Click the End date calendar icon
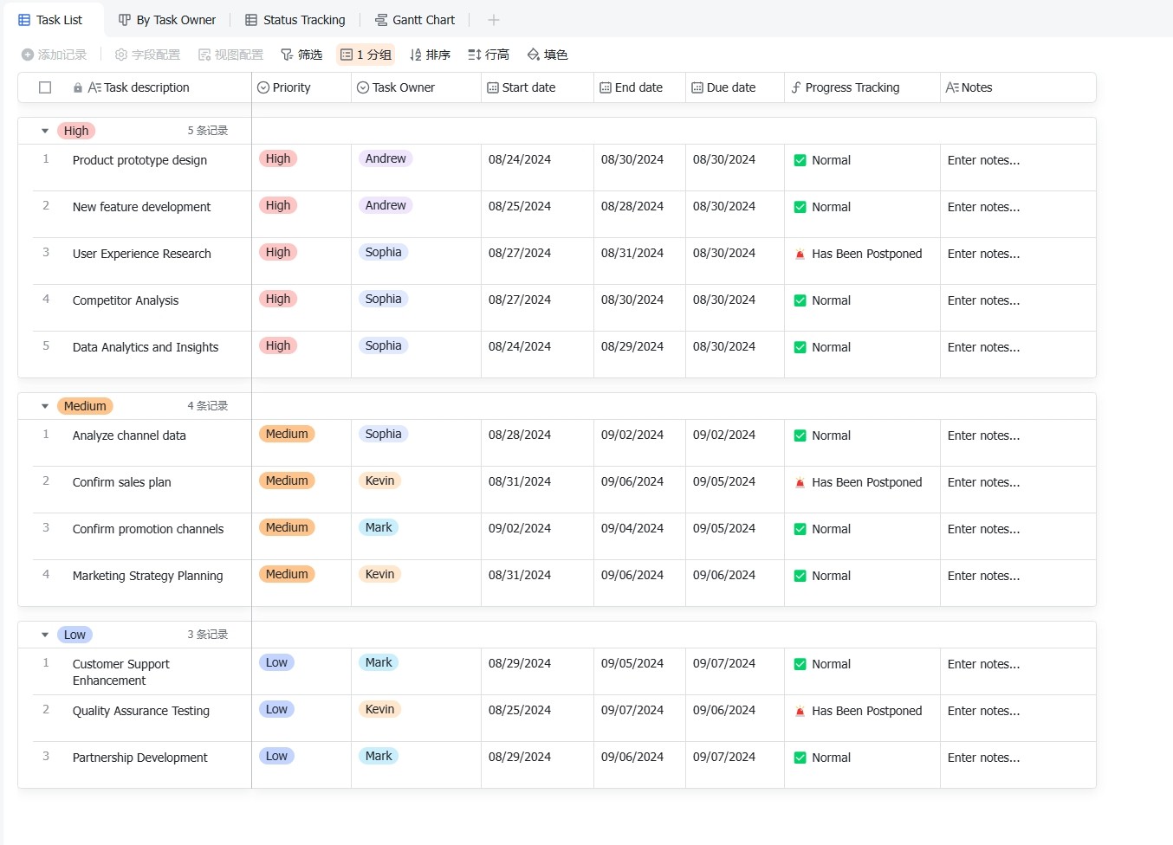The width and height of the screenshot is (1173, 845). (x=606, y=87)
